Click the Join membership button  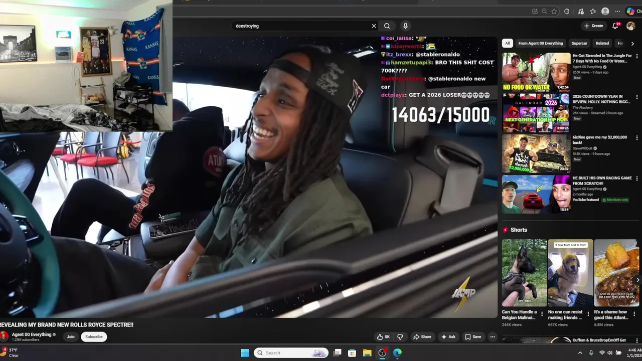(71, 337)
